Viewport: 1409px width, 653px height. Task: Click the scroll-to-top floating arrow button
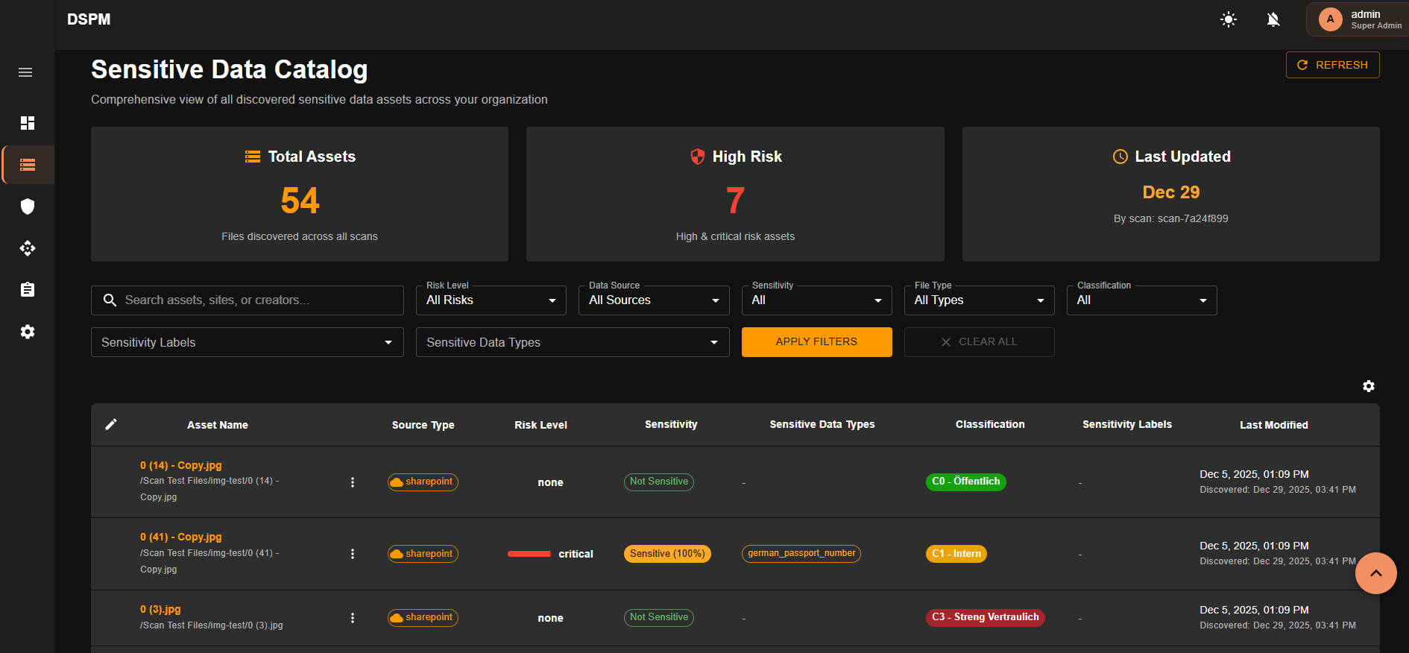[1375, 573]
